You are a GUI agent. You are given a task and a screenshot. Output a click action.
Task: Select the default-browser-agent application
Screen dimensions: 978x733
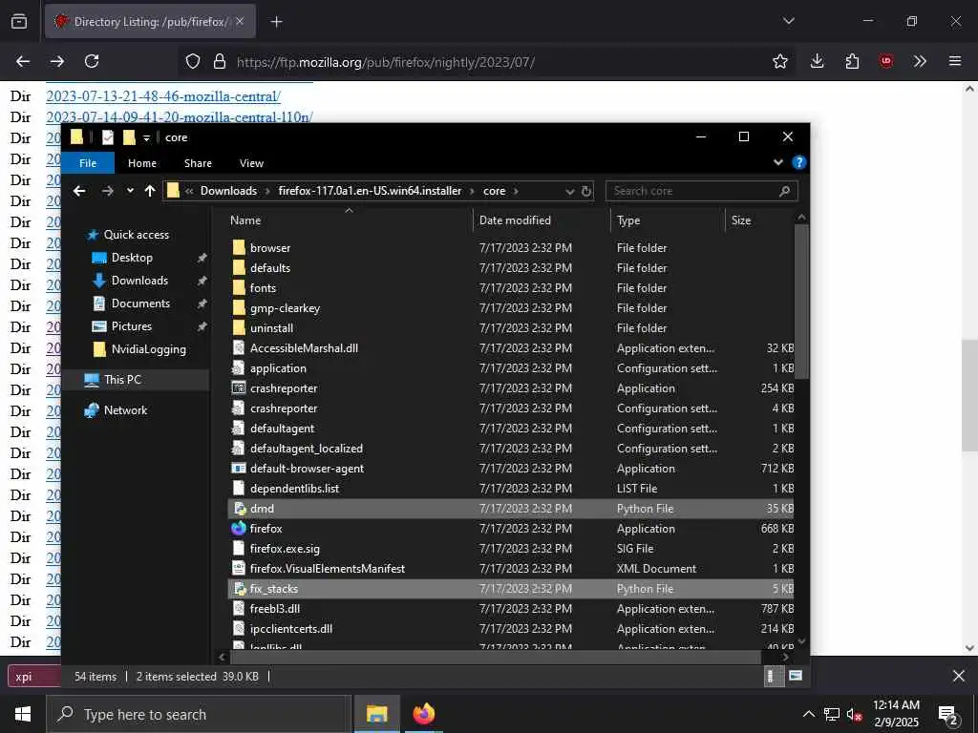(x=511, y=469)
